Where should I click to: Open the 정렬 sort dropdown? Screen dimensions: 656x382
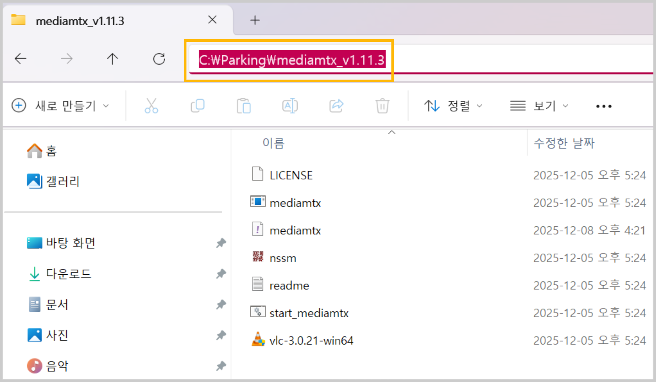pos(453,106)
